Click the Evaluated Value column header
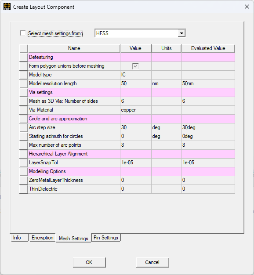 208,48
